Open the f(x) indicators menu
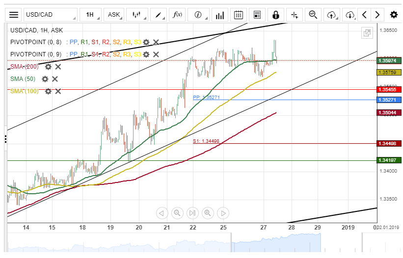The height and width of the screenshot is (258, 403). point(178,15)
